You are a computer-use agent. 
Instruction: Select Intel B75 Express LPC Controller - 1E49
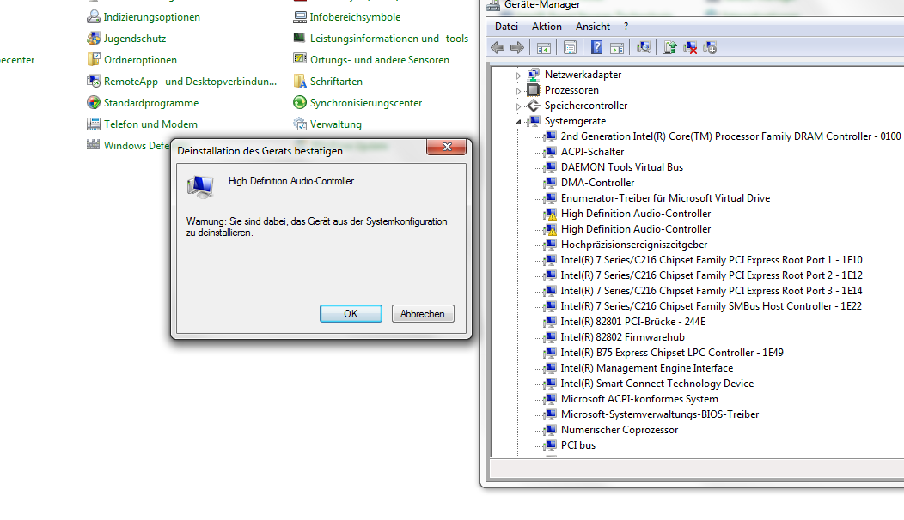coord(672,353)
